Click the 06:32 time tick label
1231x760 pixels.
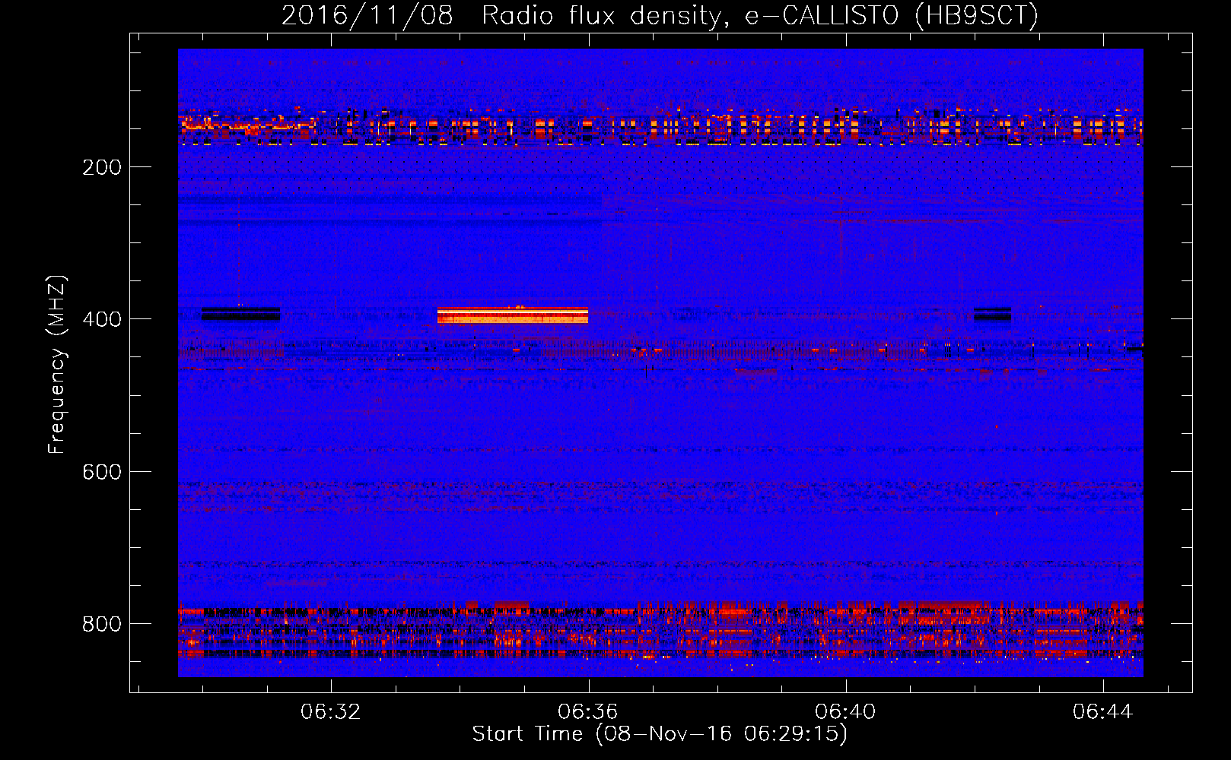click(x=330, y=712)
